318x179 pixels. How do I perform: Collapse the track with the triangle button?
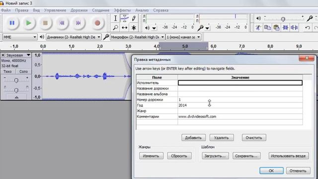coord(16,97)
